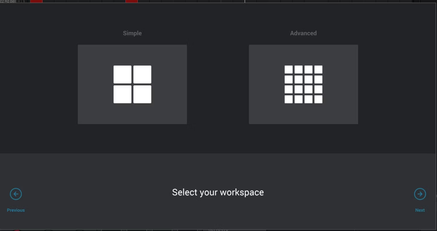Screen dimensions: 437x231
Task: Click the 2x2 grid icon in Simple panel
Action: click(x=132, y=84)
